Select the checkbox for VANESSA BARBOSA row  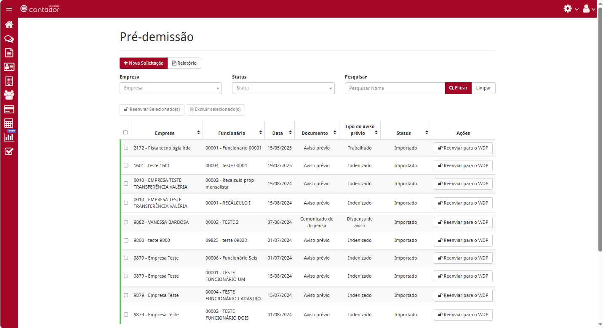(x=125, y=222)
